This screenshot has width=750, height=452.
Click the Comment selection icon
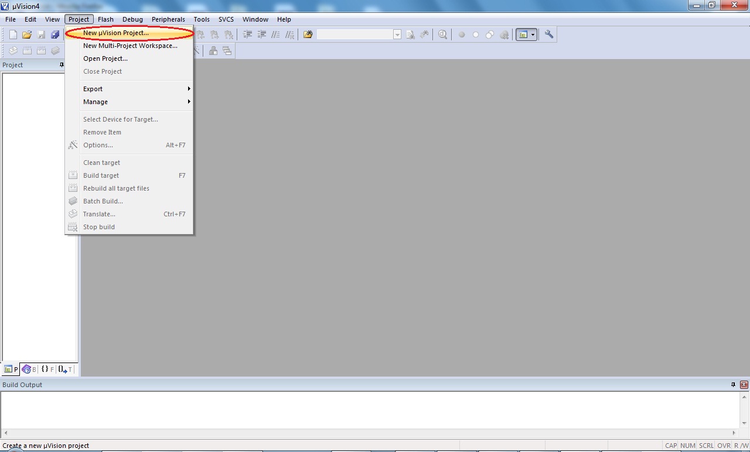[x=275, y=34]
